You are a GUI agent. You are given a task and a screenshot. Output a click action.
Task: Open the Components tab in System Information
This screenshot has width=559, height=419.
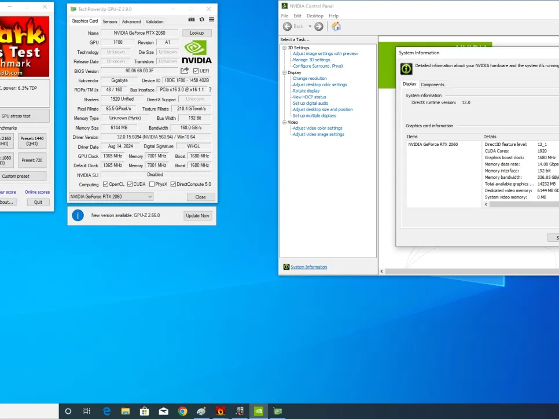pyautogui.click(x=432, y=84)
